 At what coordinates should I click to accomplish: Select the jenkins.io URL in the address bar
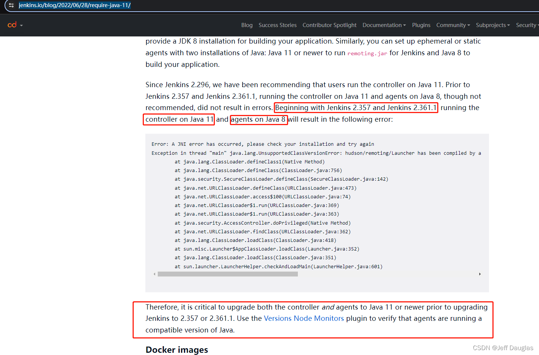pos(74,5)
